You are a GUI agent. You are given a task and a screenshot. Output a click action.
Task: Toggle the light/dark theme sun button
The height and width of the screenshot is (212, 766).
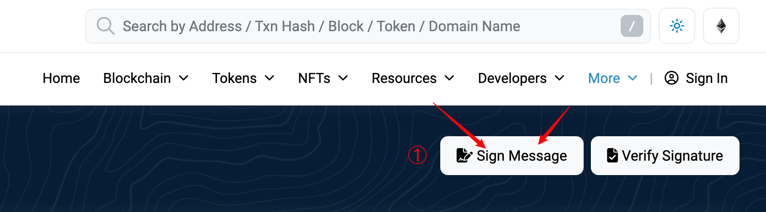(x=677, y=26)
